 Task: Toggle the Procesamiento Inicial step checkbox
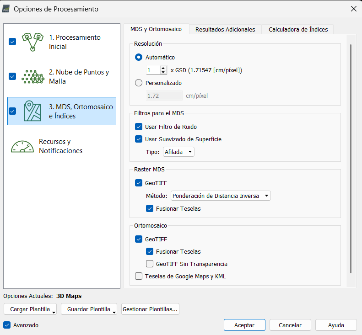pos(12,42)
